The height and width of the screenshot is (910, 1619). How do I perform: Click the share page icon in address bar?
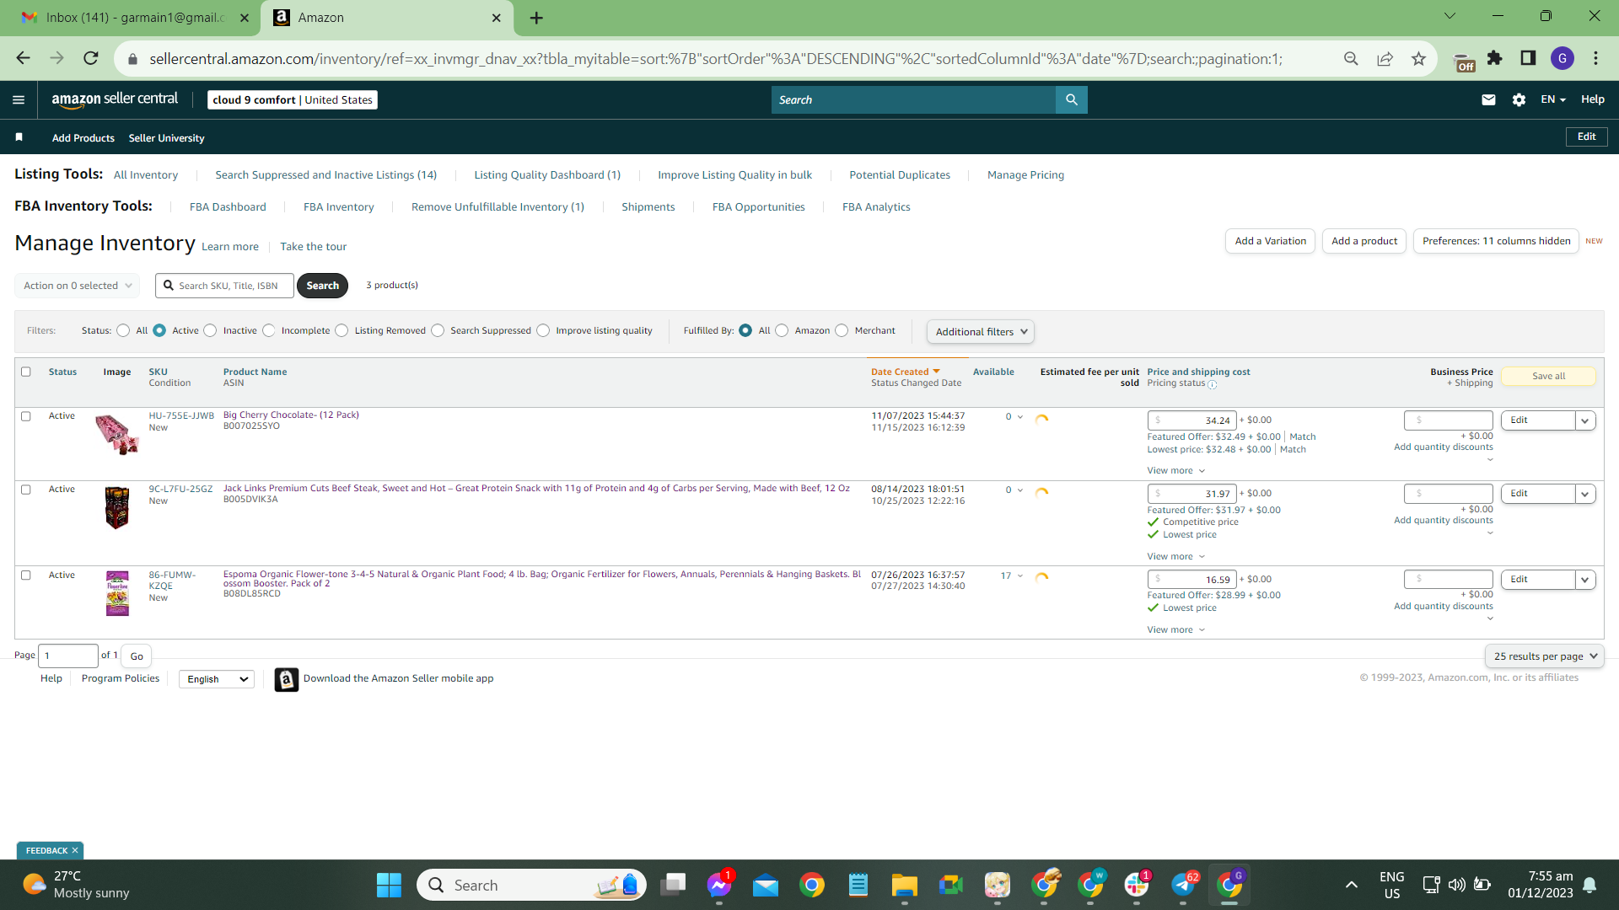[1385, 58]
